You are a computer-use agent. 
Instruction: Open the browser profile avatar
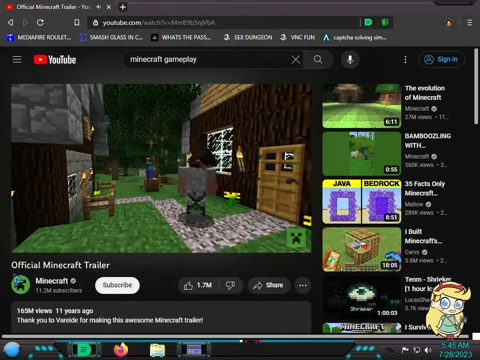449,22
